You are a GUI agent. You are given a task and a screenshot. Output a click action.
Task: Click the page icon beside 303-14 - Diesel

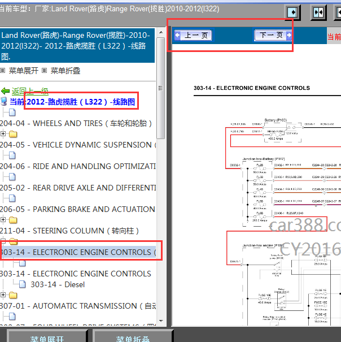click(x=22, y=284)
